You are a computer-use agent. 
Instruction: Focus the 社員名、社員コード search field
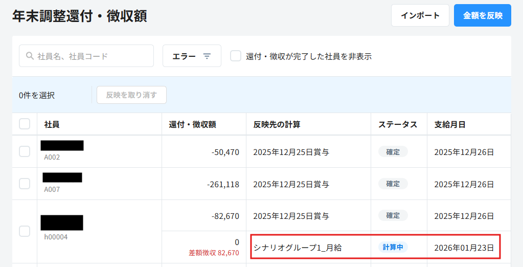pyautogui.click(x=92, y=56)
